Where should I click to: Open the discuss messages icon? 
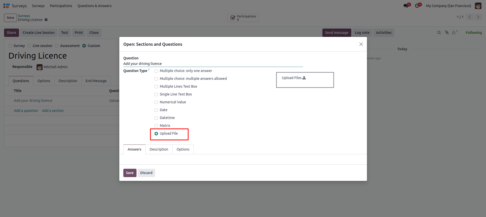pos(406,6)
